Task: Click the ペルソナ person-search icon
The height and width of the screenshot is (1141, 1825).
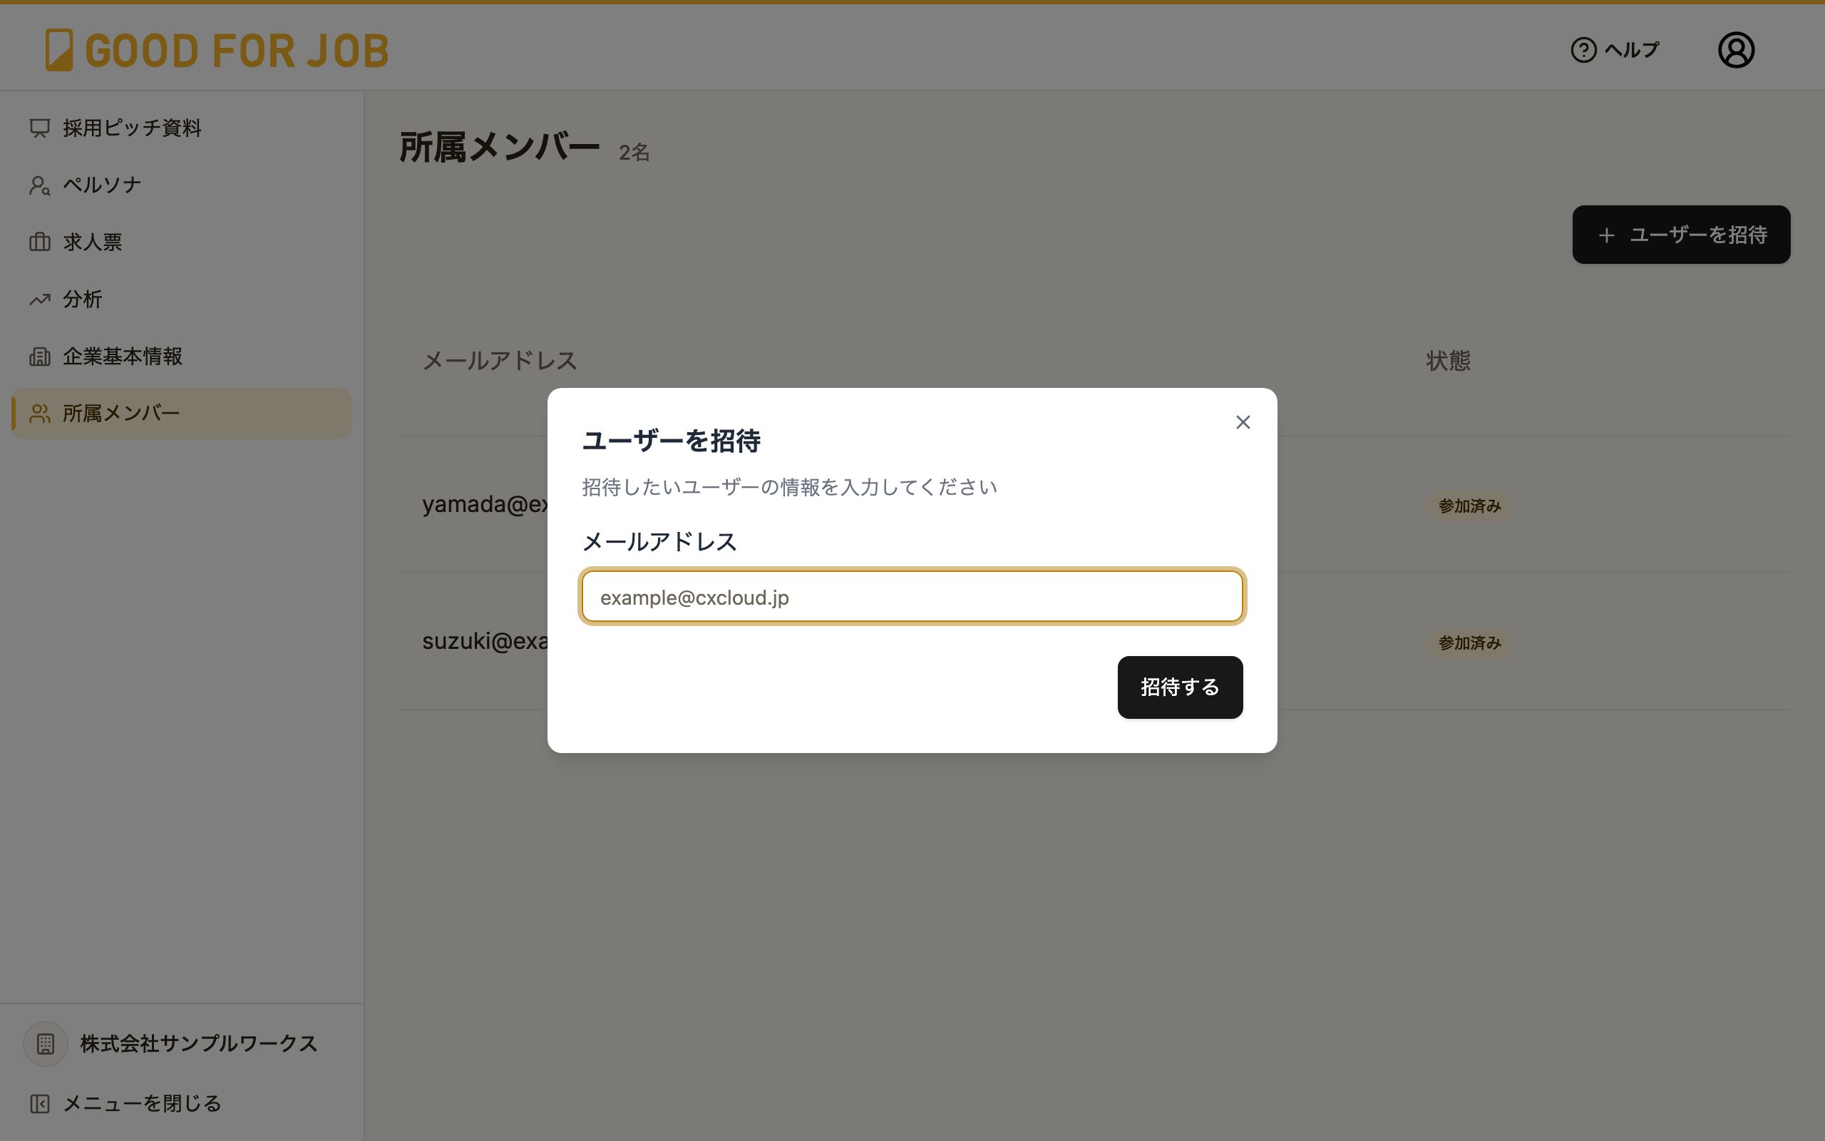Action: coord(40,185)
